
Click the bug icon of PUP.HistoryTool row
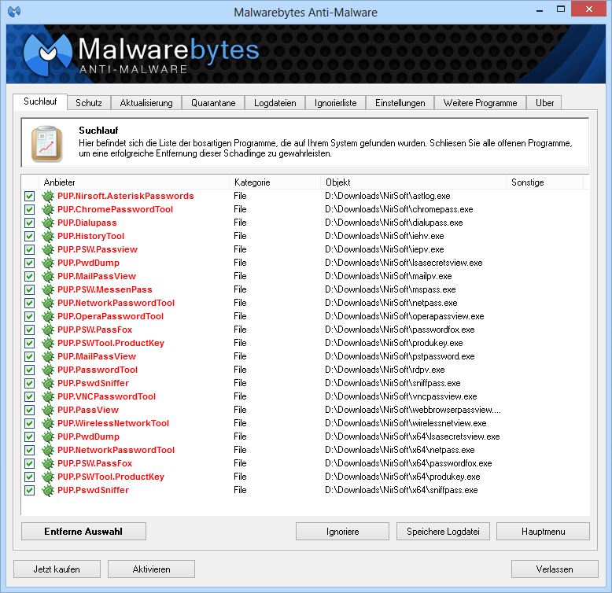[x=48, y=236]
